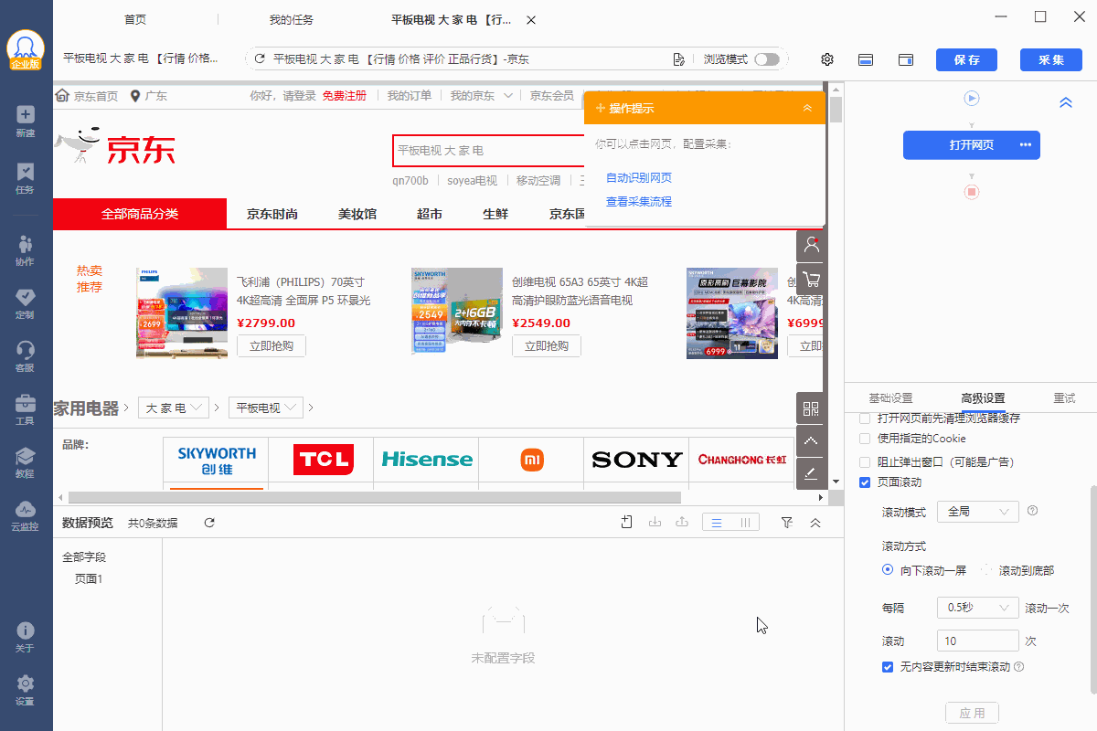This screenshot has width=1097, height=731.
Task: Uncheck 页面滚动 checkbox
Action: tap(865, 482)
